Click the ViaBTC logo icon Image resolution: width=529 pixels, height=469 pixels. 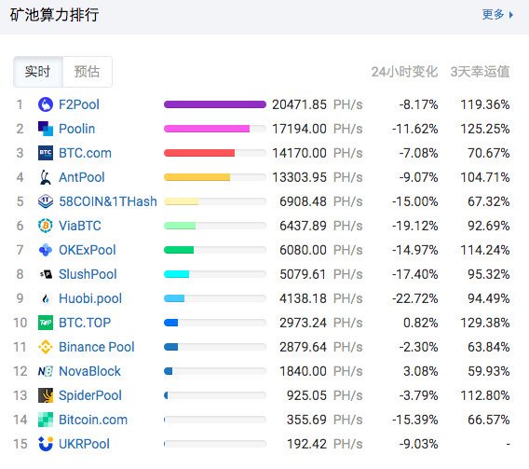(x=46, y=226)
